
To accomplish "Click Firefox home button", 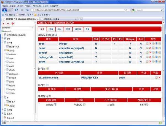I will pos(27,10).
